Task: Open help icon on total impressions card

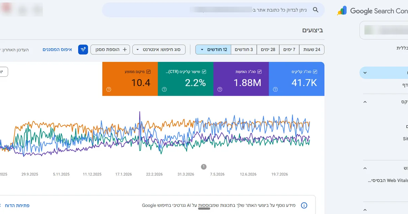Action: pos(220,89)
